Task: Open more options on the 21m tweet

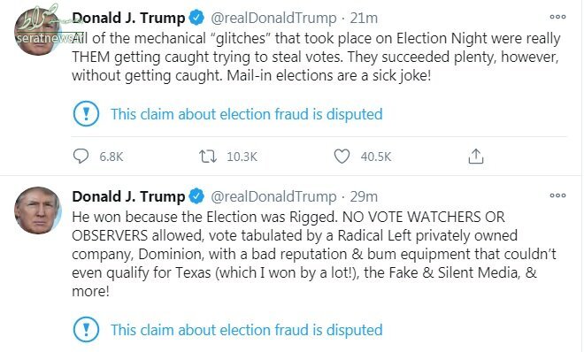Action: 557,17
